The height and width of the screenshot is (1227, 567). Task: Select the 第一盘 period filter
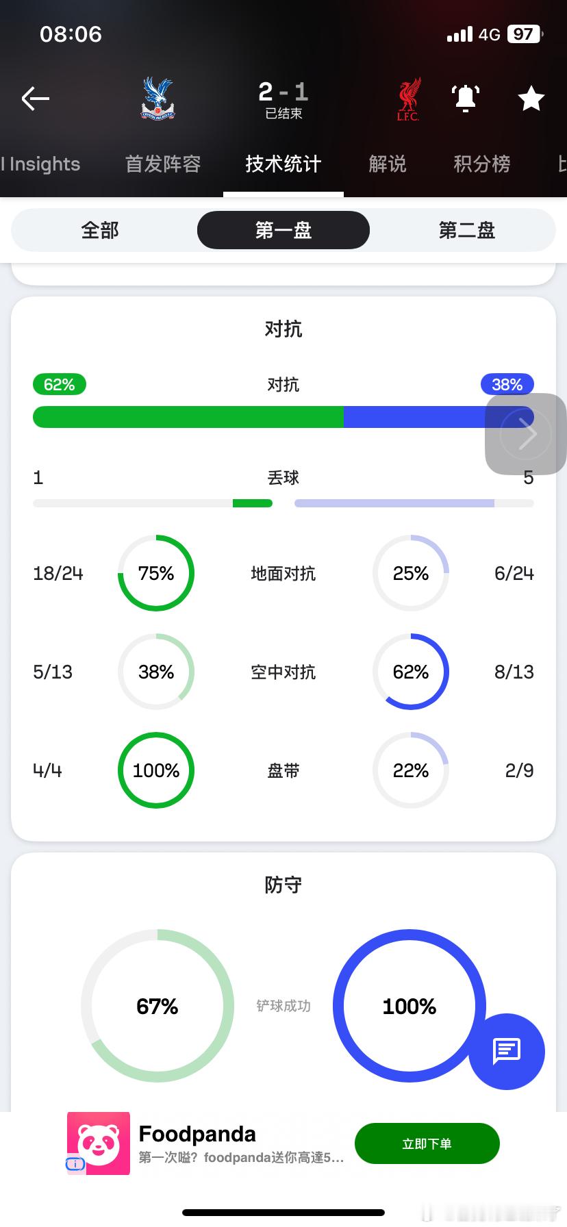(283, 231)
